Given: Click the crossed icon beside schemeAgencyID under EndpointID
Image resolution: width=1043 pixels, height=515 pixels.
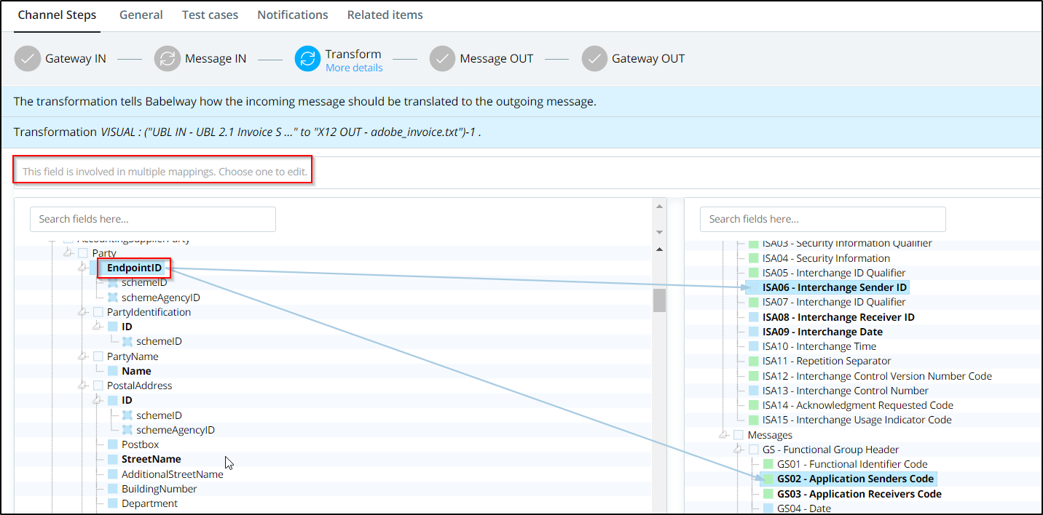Looking at the screenshot, I should [112, 298].
